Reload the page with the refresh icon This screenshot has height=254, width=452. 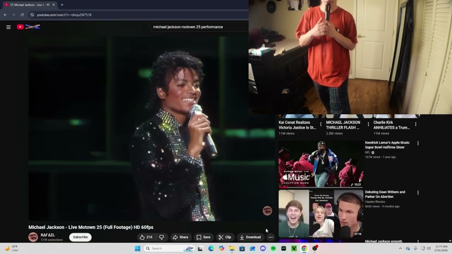click(x=22, y=15)
